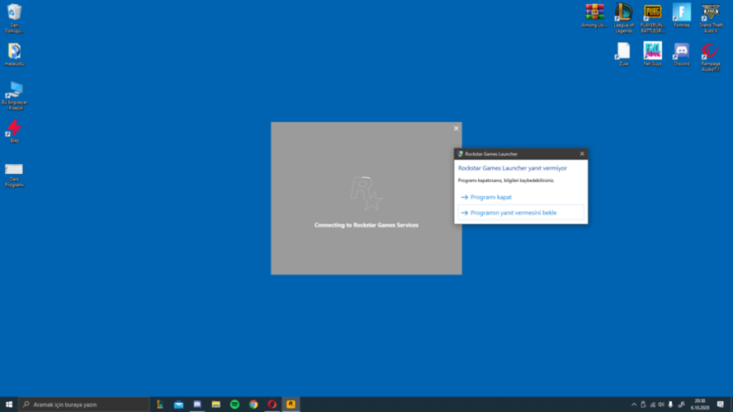The height and width of the screenshot is (412, 733).
Task: Select the 'Bu bilgisayar' shortcut icon
Action: [15, 96]
